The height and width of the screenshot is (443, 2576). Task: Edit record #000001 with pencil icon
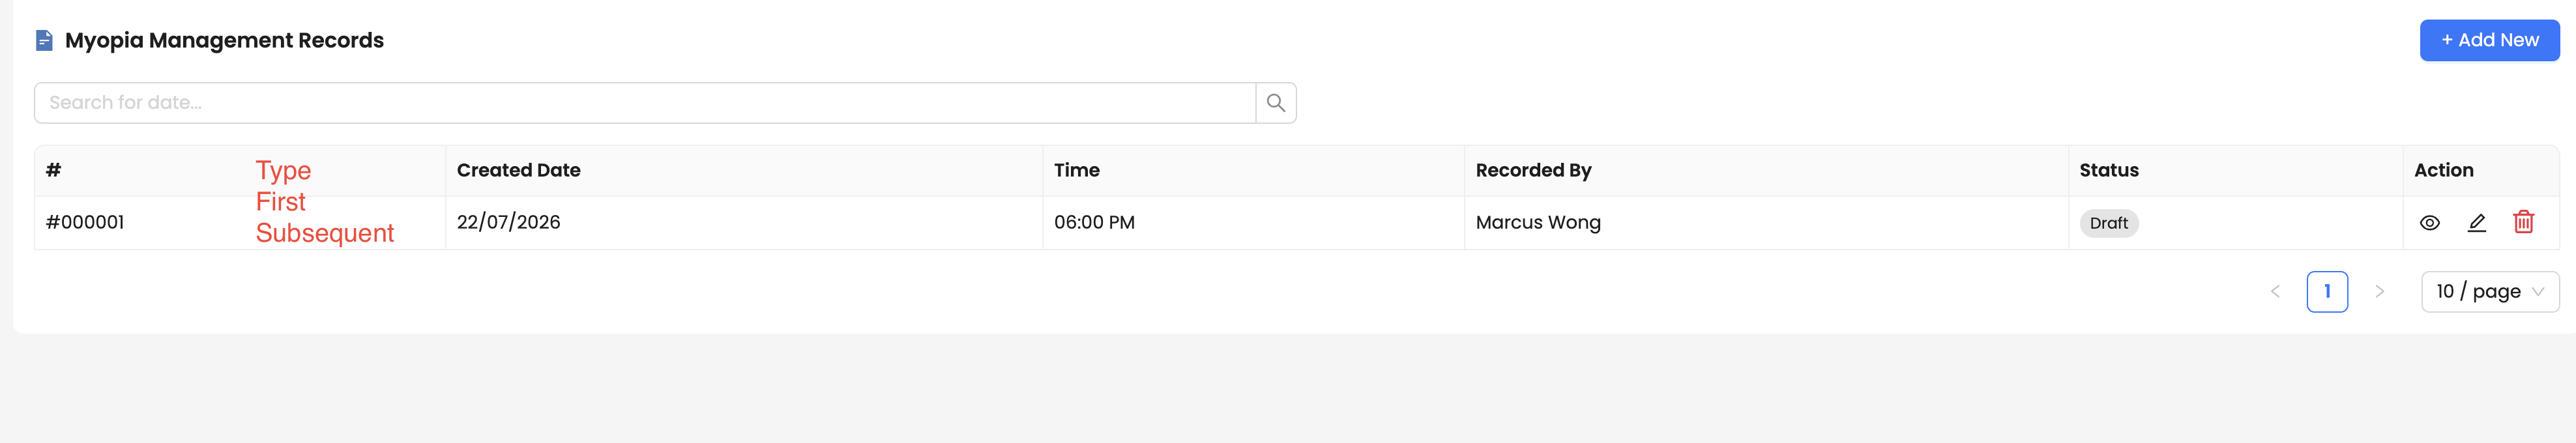pyautogui.click(x=2476, y=223)
